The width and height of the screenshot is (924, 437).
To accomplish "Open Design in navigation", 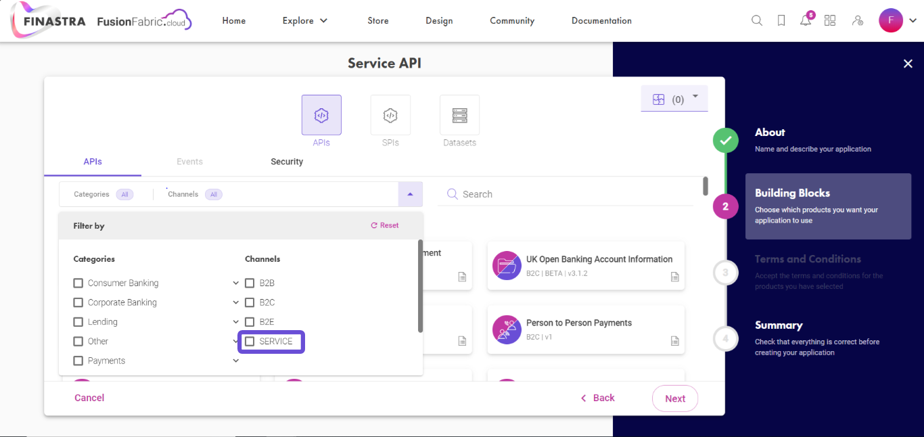I will coord(439,21).
